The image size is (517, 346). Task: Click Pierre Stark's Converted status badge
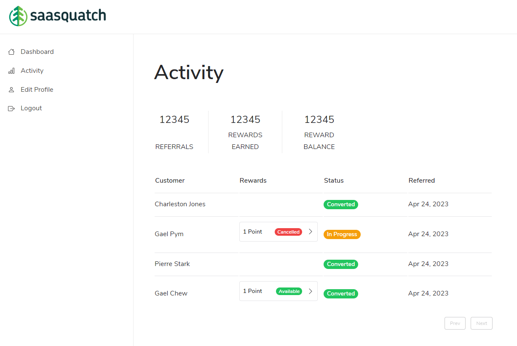coord(340,264)
